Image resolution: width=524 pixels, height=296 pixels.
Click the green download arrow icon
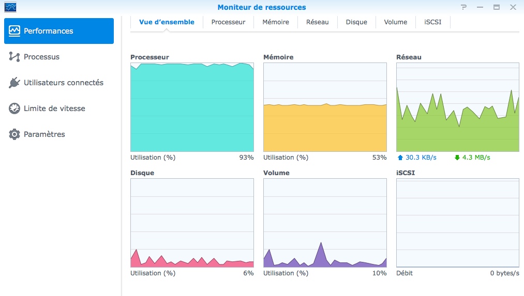457,158
